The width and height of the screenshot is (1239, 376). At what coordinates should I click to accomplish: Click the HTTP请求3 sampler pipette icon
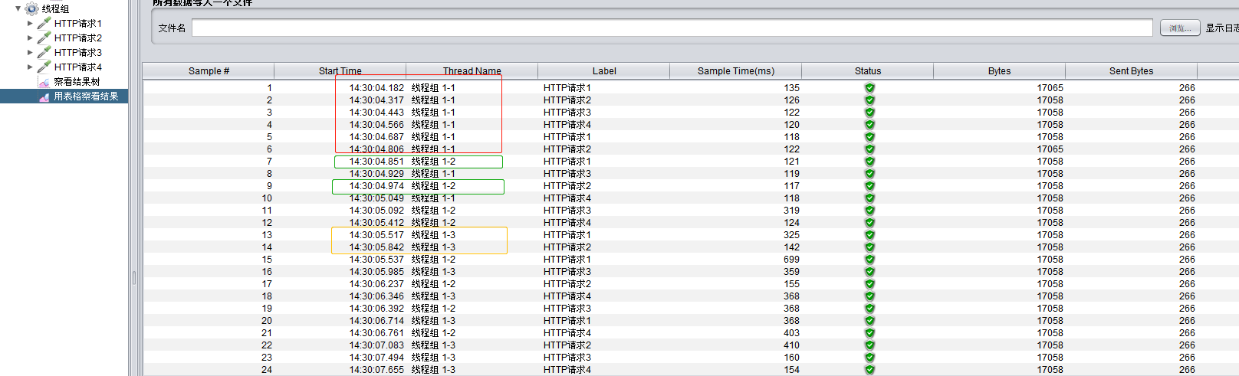(x=44, y=53)
